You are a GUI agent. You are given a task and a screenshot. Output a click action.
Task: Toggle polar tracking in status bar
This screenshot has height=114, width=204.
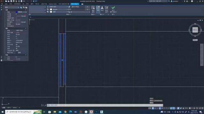(163, 108)
